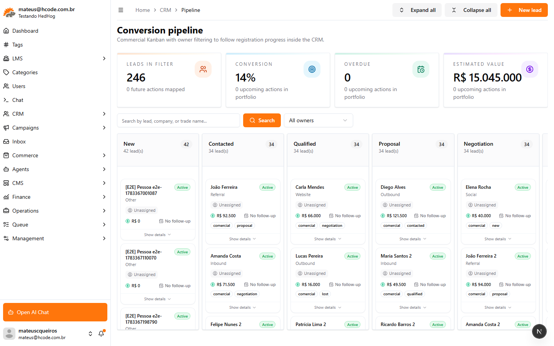Screen dimensions: 554x346
Task: Open Amanda Costa lead card
Action: click(243, 280)
